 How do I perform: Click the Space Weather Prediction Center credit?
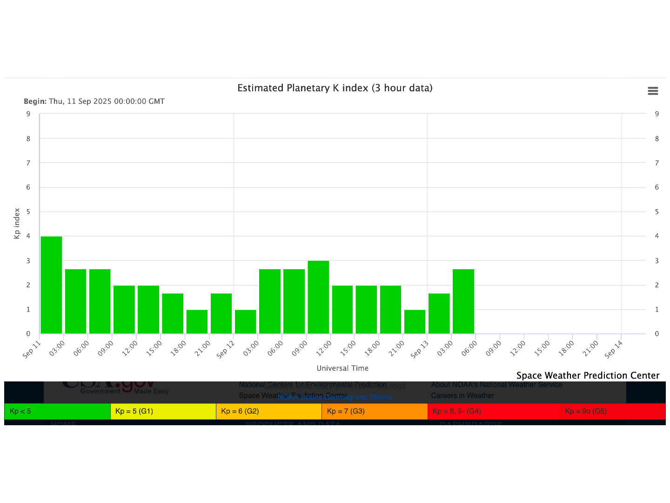pyautogui.click(x=588, y=375)
